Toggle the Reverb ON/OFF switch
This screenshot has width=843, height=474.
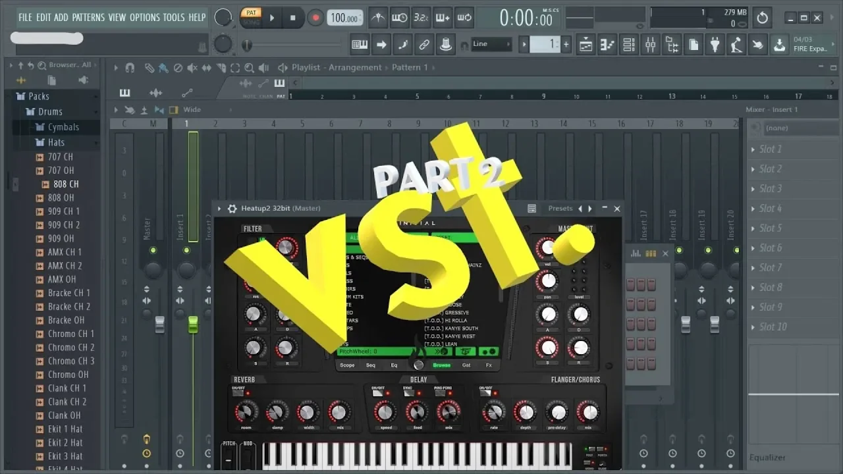click(x=238, y=392)
